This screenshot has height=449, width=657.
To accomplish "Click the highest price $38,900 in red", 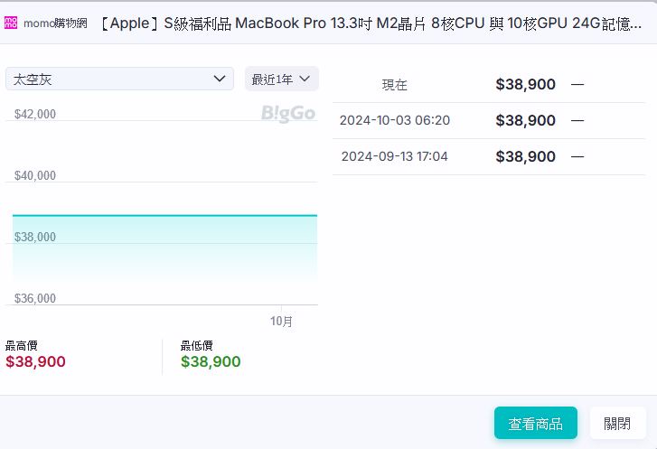I will [35, 361].
